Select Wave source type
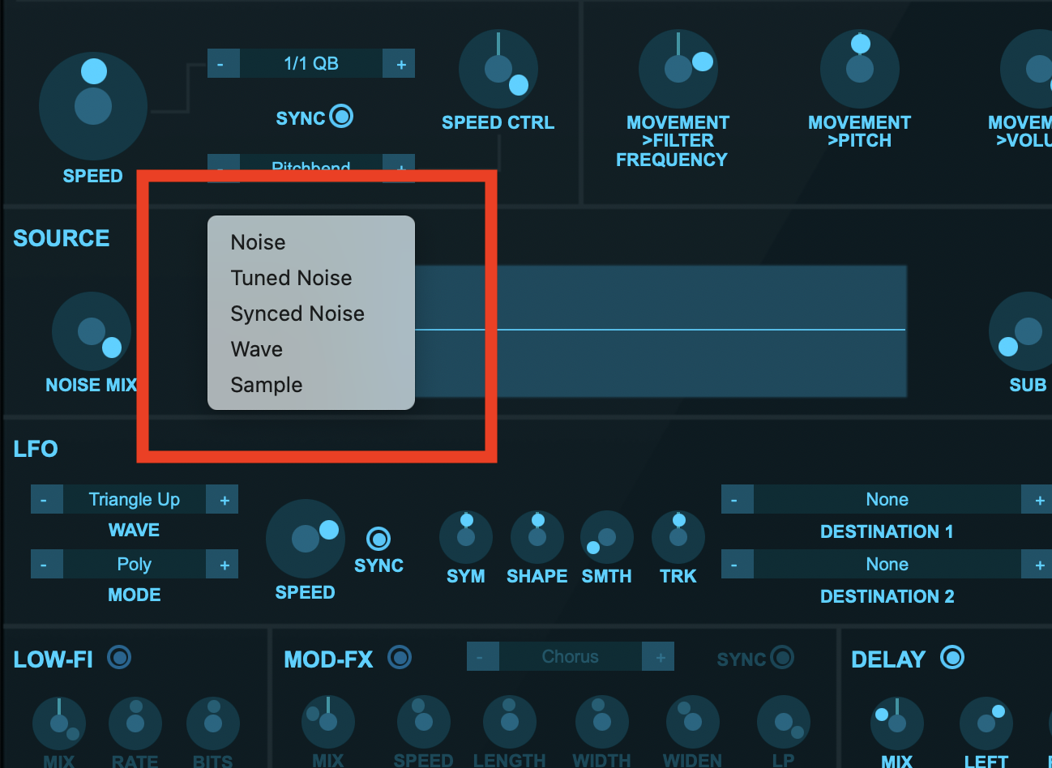 (256, 349)
